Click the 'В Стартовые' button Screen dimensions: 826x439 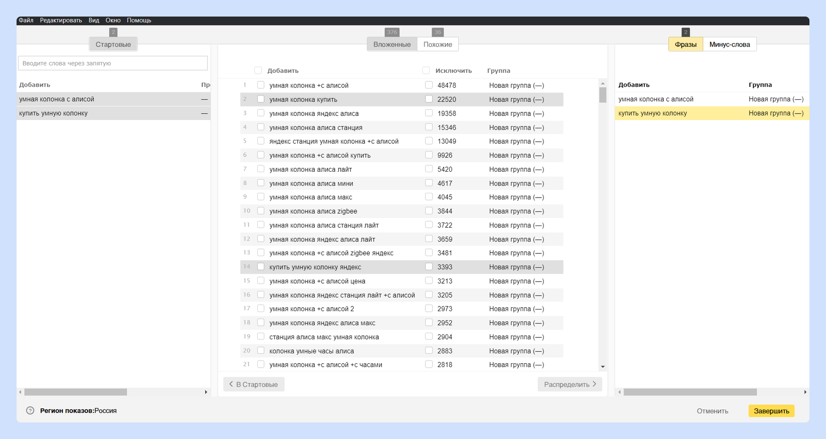click(254, 384)
